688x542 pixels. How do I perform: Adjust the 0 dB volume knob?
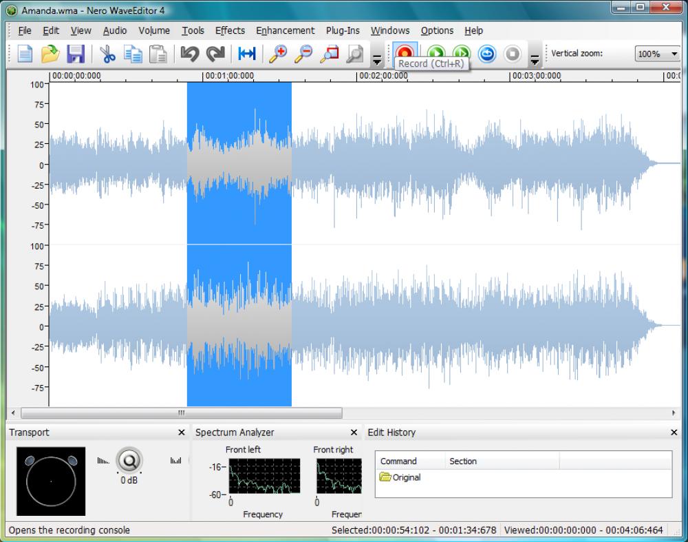(x=130, y=461)
